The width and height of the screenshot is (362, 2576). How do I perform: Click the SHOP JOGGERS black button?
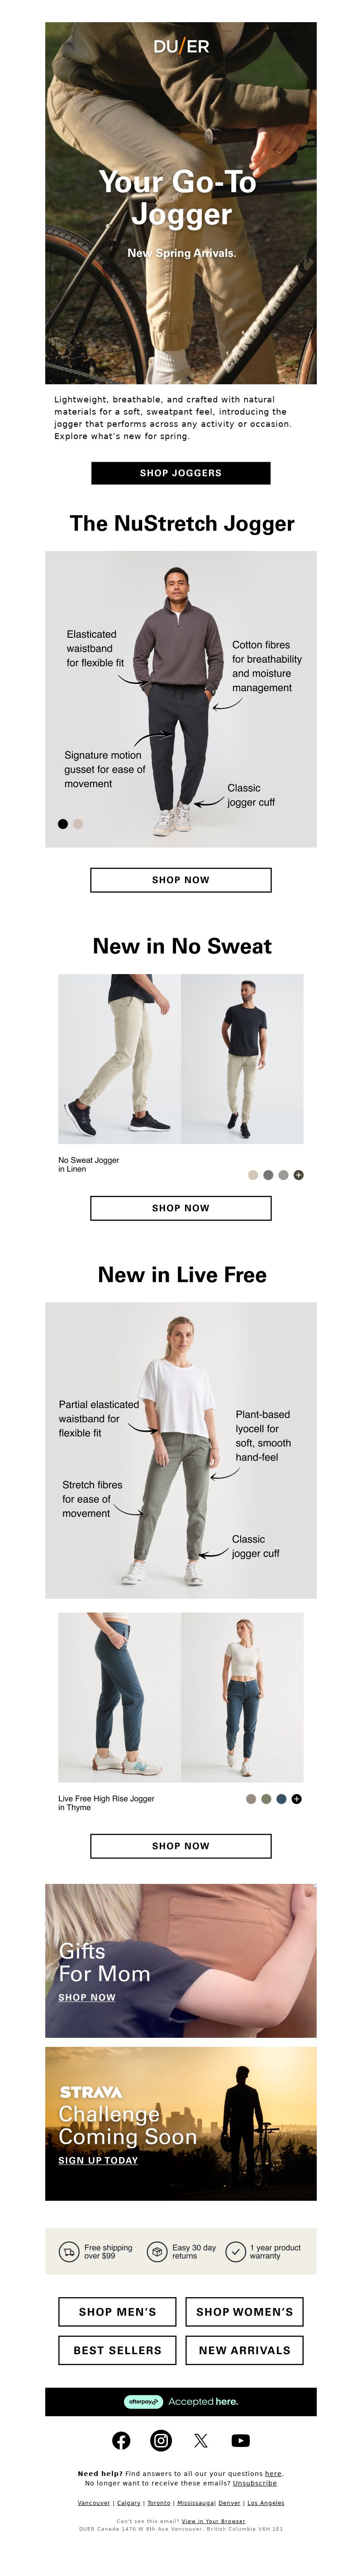click(181, 473)
